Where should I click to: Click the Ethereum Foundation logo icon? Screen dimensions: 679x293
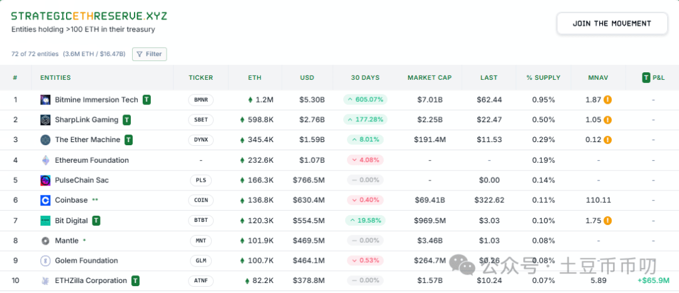pyautogui.click(x=45, y=160)
